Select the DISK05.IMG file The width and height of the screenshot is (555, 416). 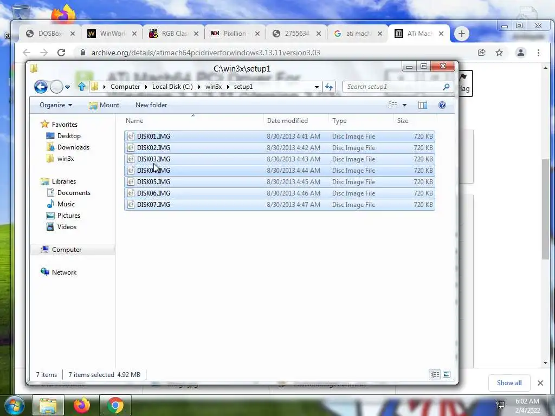point(279,182)
